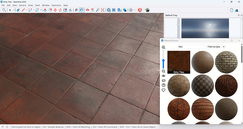Activate the Eraser tool
Image resolution: width=243 pixels, height=129 pixels.
[18, 10]
